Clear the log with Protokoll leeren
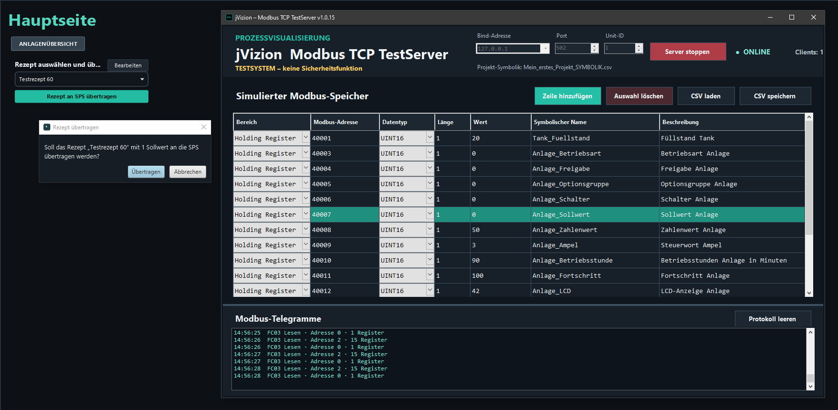 (x=773, y=319)
